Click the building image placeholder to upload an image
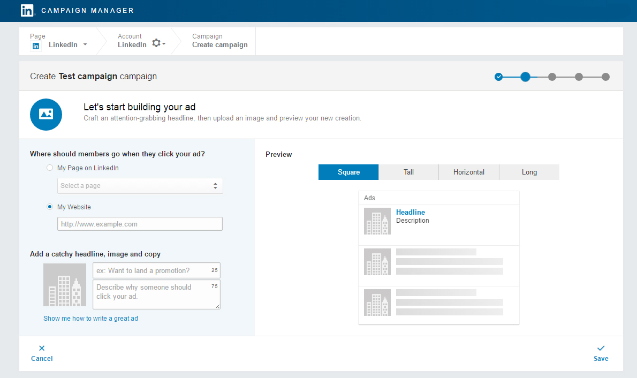637x378 pixels. 64,285
